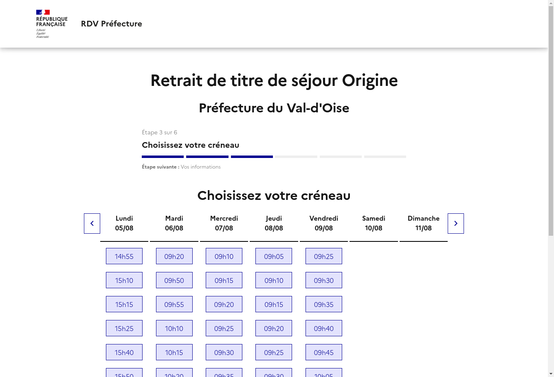Screen dimensions: 554x377
Task: Click the Dimanche 11/08 column header
Action: (424, 223)
